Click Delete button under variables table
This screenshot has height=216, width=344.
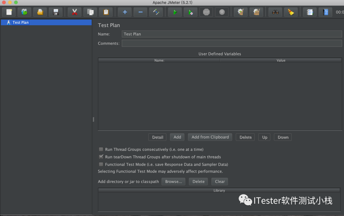pos(245,137)
